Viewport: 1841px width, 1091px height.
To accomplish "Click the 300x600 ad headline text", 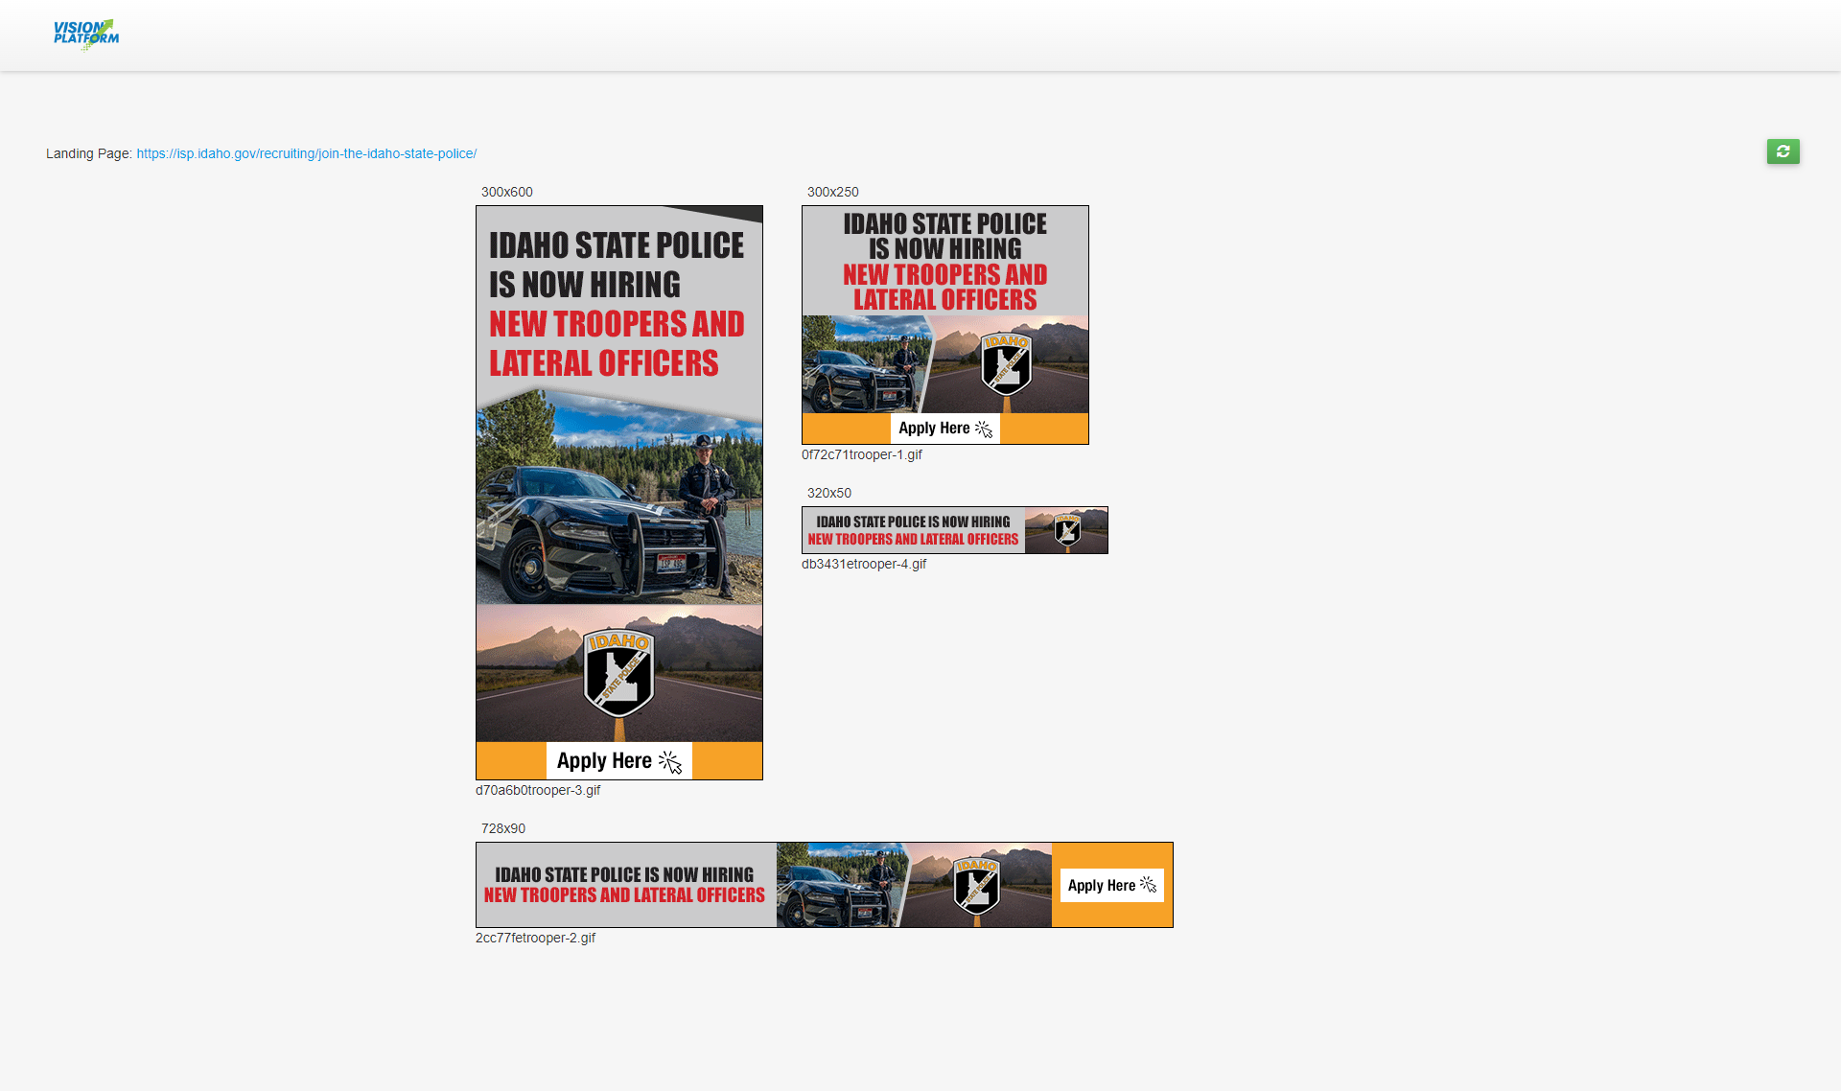I will (617, 304).
